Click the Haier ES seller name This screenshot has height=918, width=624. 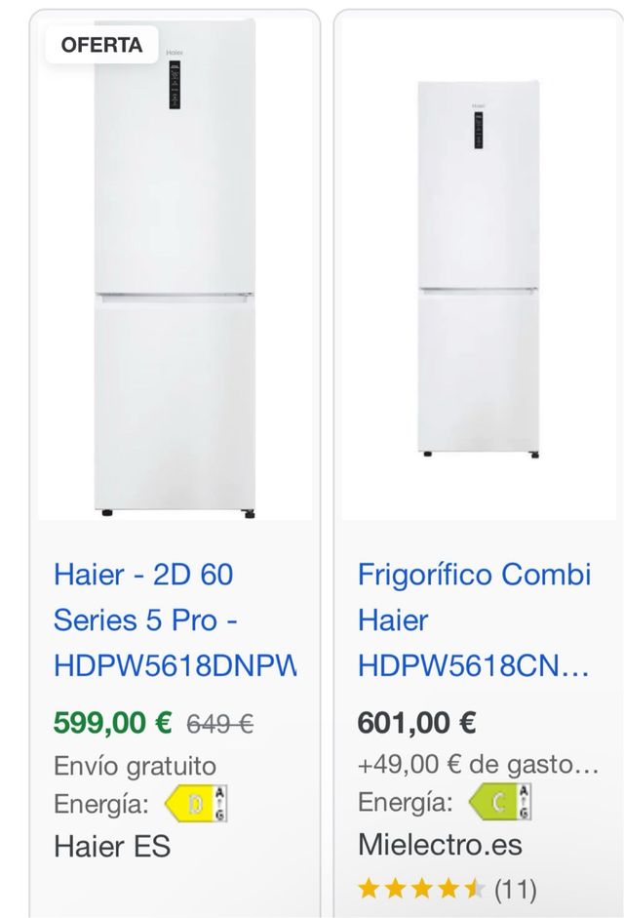114,845
